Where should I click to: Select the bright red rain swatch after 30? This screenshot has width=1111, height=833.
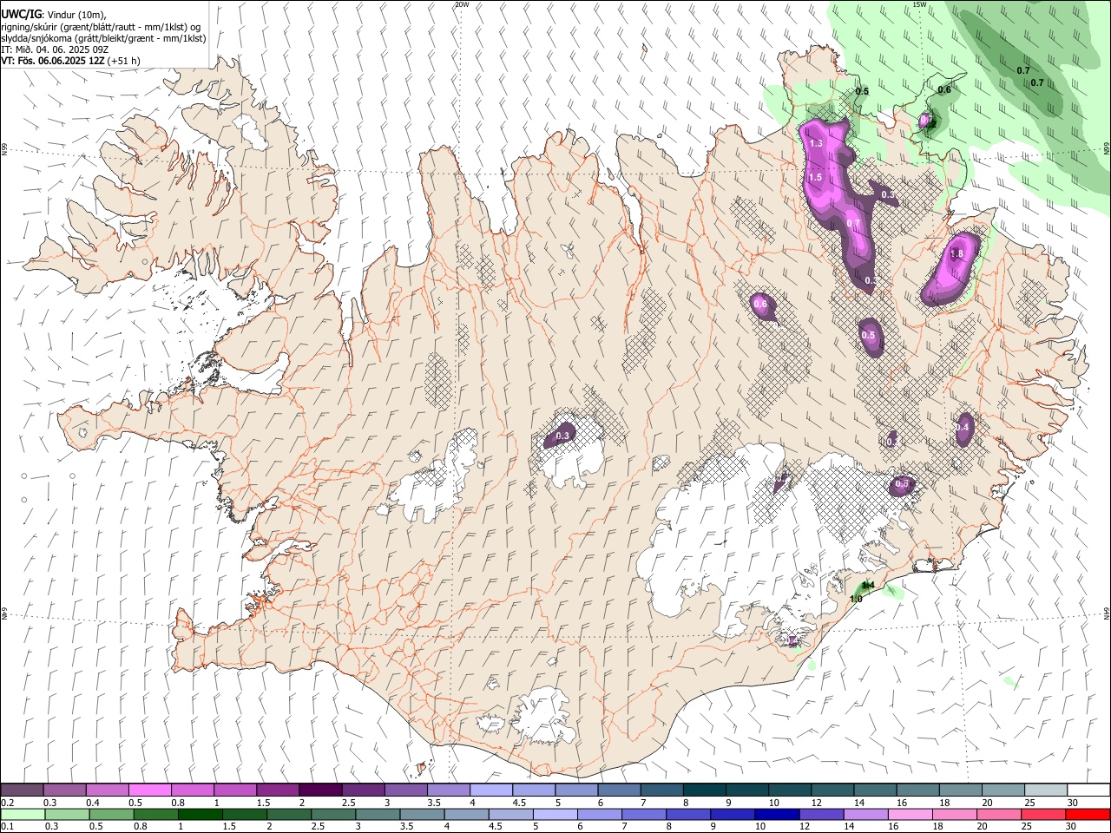click(1088, 815)
